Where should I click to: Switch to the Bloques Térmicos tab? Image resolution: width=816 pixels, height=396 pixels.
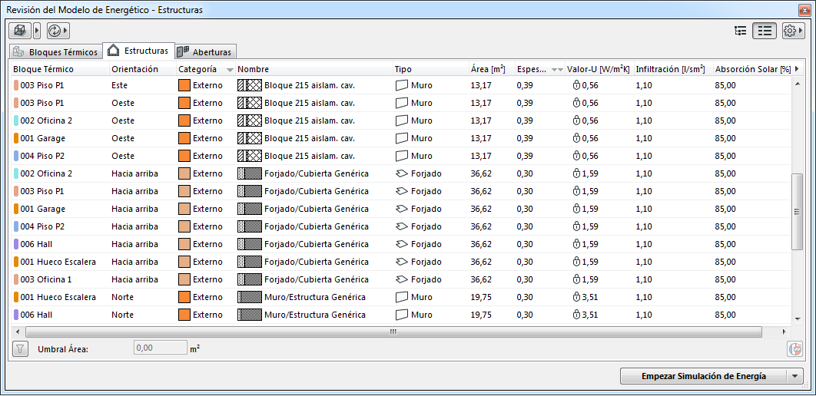pyautogui.click(x=55, y=52)
